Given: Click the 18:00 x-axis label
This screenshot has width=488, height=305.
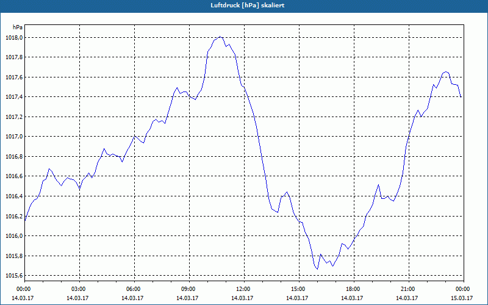Looking at the screenshot, I should (354, 289).
